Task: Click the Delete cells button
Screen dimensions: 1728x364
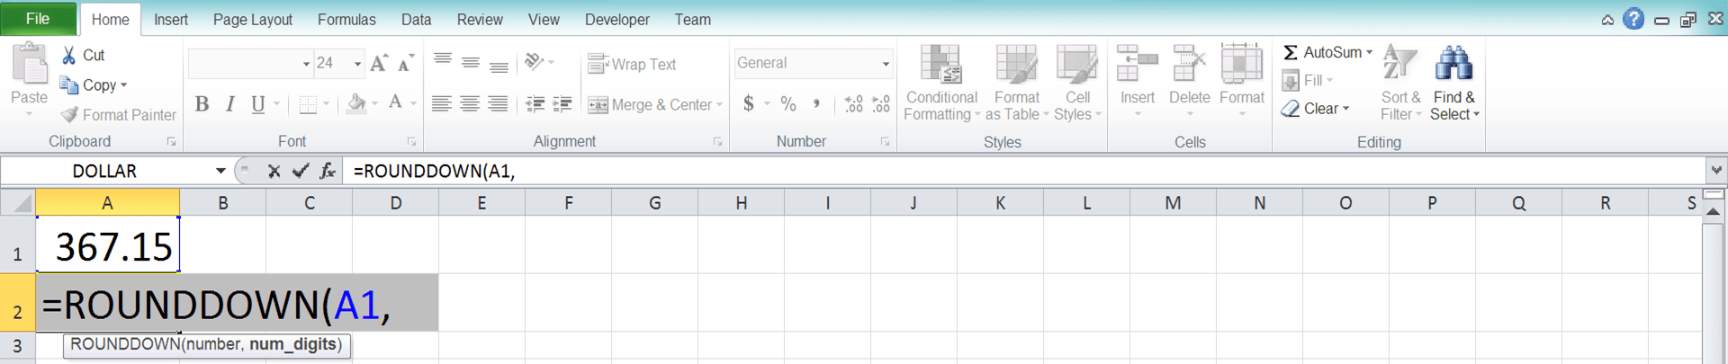Action: pyautogui.click(x=1189, y=81)
